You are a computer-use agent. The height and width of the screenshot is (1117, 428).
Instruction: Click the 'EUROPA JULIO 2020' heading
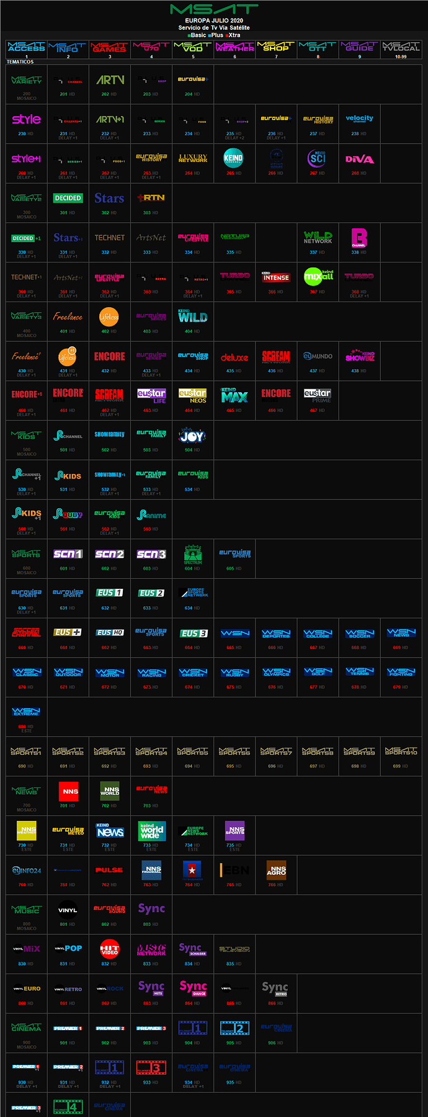pos(214,20)
